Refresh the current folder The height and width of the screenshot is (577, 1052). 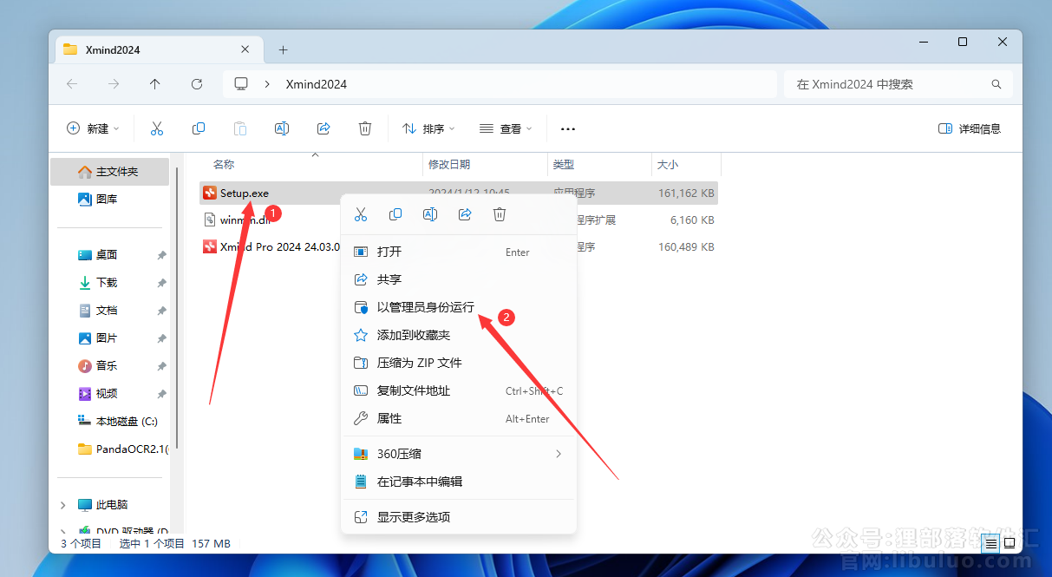pos(197,84)
